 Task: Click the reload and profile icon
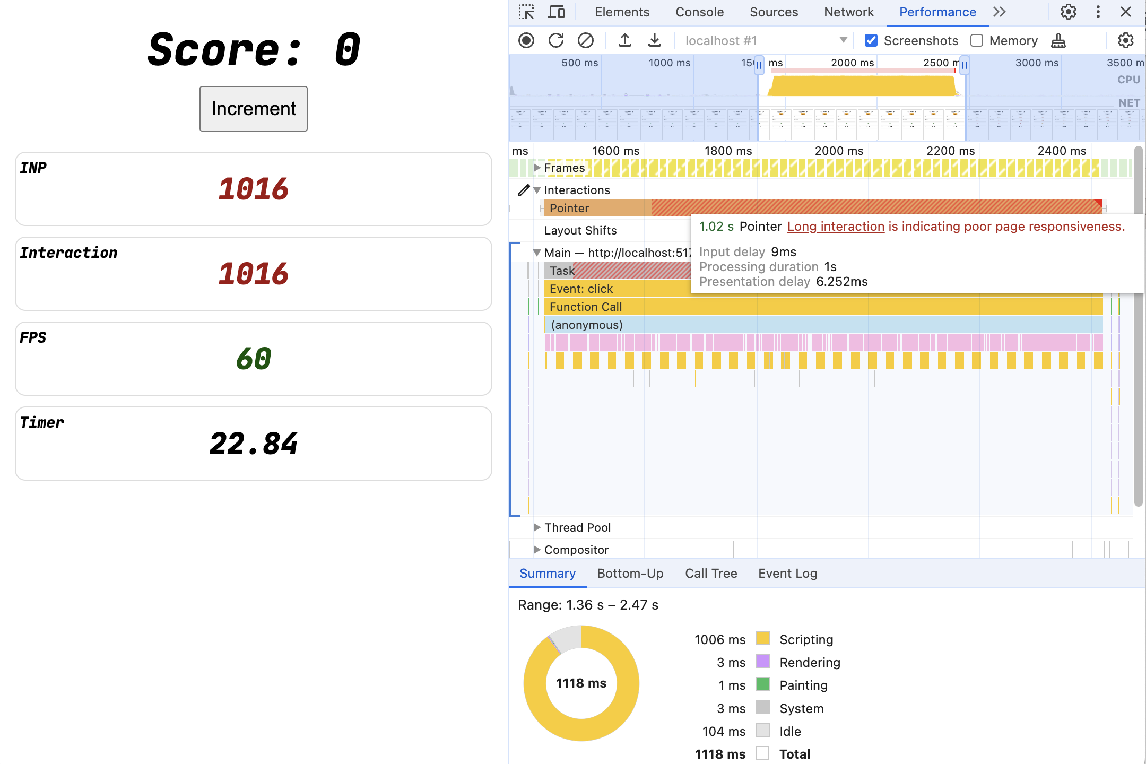point(556,40)
